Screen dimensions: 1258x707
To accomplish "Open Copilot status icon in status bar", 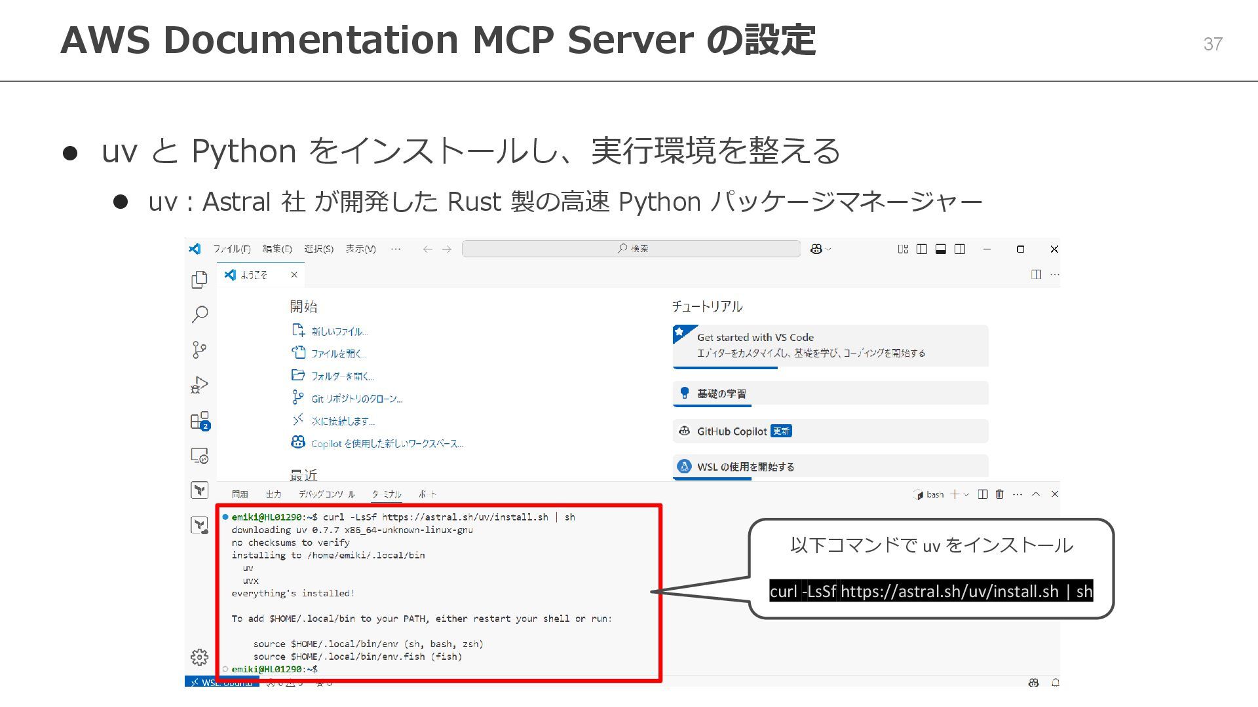I will point(1034,682).
